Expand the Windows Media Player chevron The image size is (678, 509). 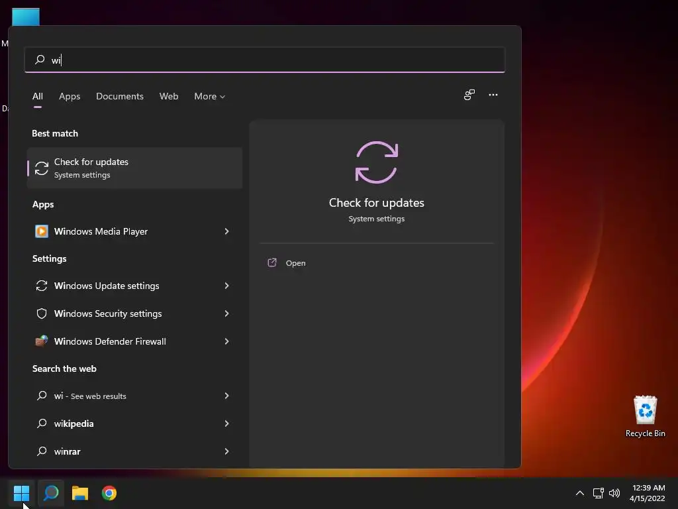(226, 231)
